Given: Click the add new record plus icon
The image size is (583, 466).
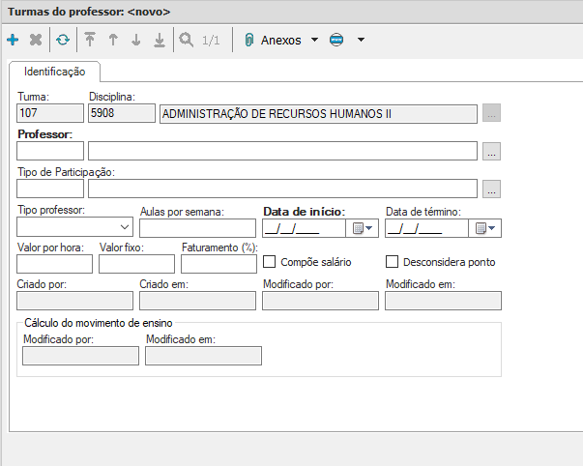Looking at the screenshot, I should (13, 41).
